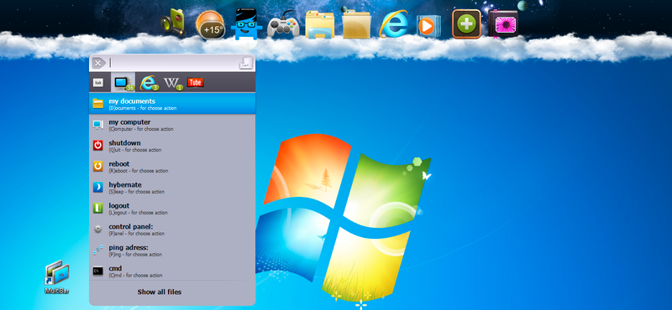The height and width of the screenshot is (310, 672).
Task: Click into the launcher search field
Action: tap(172, 63)
